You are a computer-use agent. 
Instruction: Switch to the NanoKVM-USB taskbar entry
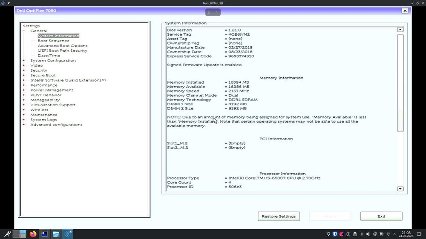pyautogui.click(x=68, y=234)
